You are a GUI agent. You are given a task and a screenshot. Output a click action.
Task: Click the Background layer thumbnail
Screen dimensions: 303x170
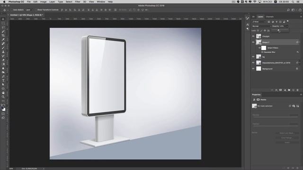coord(258,68)
